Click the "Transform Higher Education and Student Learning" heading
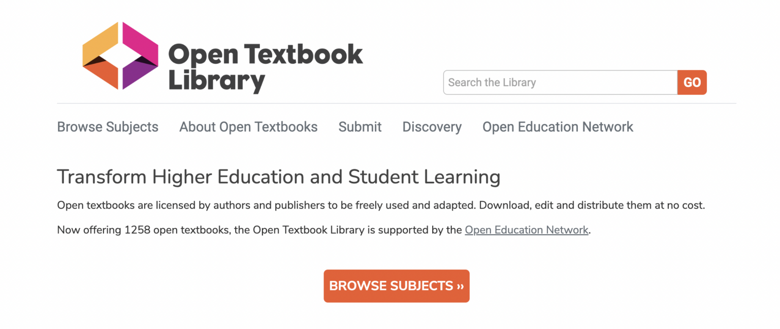Image resolution: width=780 pixels, height=329 pixels. click(278, 177)
